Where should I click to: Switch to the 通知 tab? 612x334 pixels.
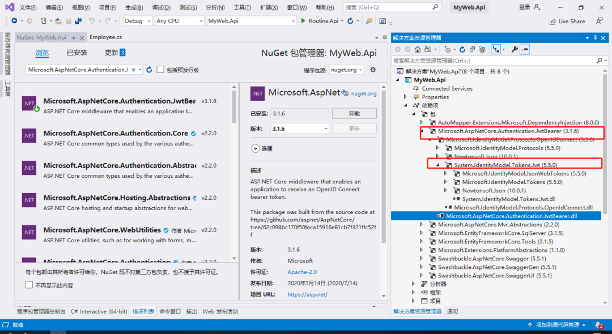pos(452,311)
